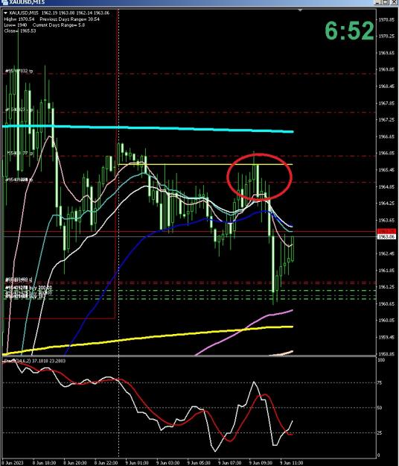Select the thin yellow horizontal line
This screenshot has height=466, width=399.
(x=205, y=164)
